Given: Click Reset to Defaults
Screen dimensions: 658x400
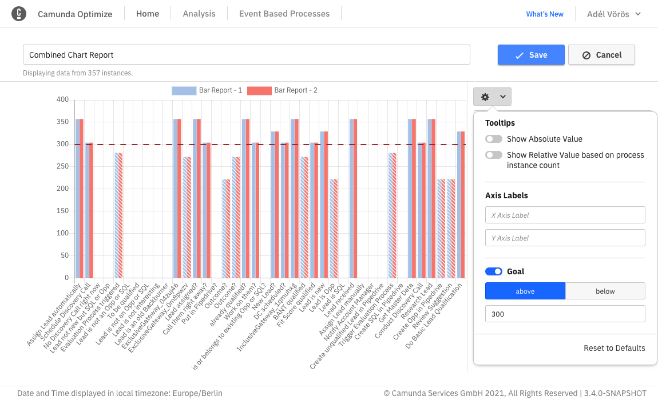Looking at the screenshot, I should pyautogui.click(x=614, y=348).
